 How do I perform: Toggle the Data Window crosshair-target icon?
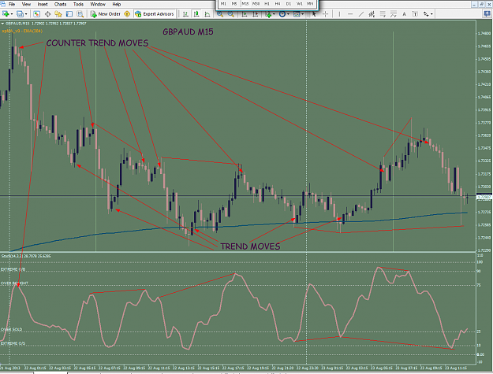[48, 14]
